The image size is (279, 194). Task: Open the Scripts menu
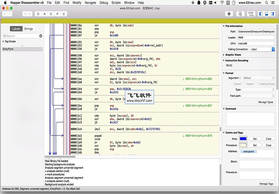click(x=116, y=3)
